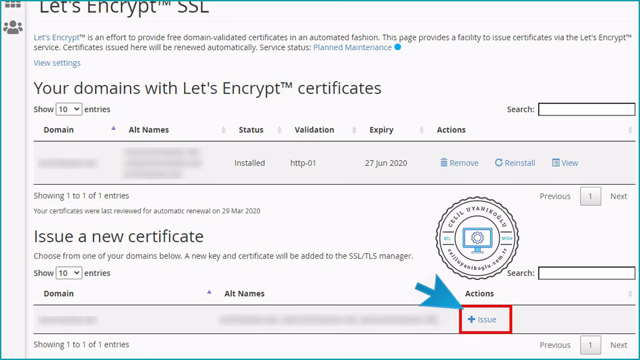Image resolution: width=640 pixels, height=360 pixels.
Task: Remove the installed certificate
Action: point(459,163)
